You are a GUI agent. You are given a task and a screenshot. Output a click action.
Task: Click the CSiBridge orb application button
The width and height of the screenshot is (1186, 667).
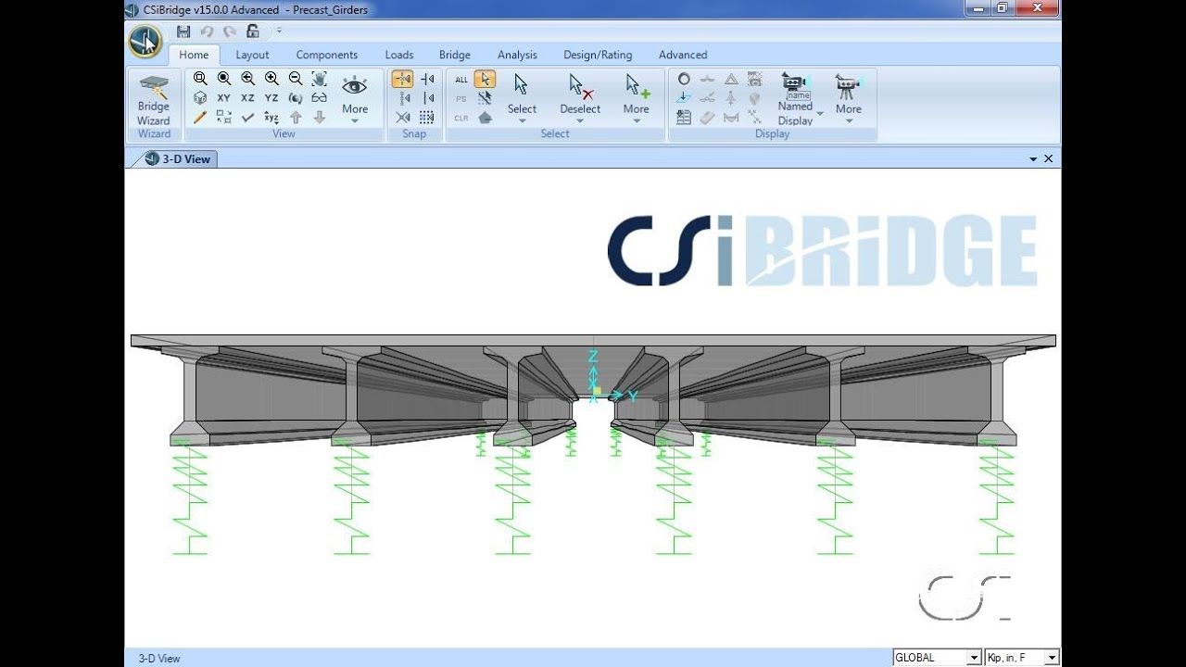coord(145,41)
